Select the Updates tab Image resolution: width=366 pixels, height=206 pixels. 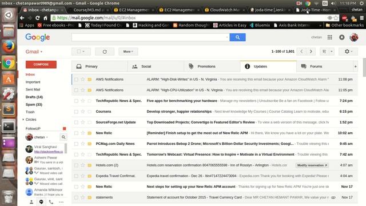point(268,66)
